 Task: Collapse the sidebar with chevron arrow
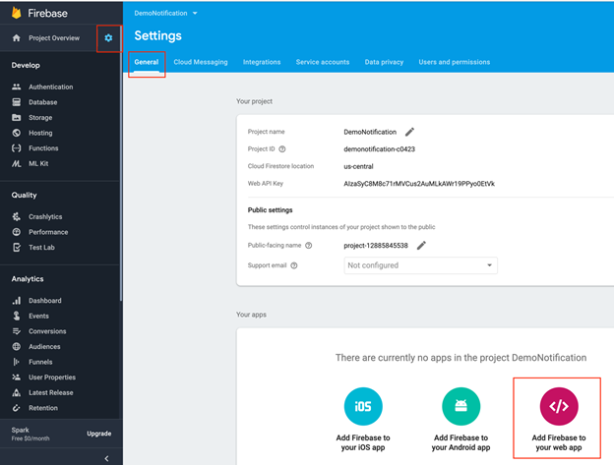106,458
